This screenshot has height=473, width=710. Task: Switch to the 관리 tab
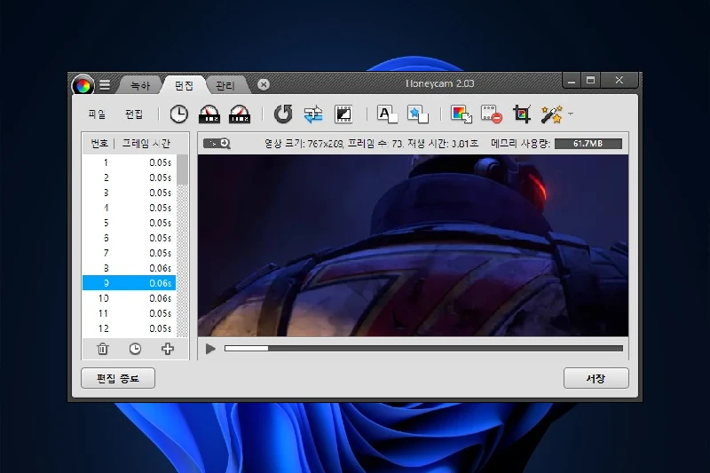[x=225, y=85]
